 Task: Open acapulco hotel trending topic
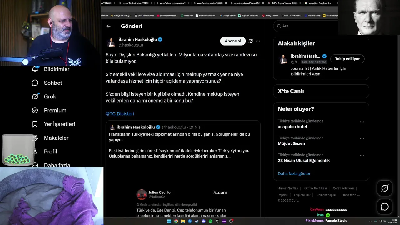292,127
